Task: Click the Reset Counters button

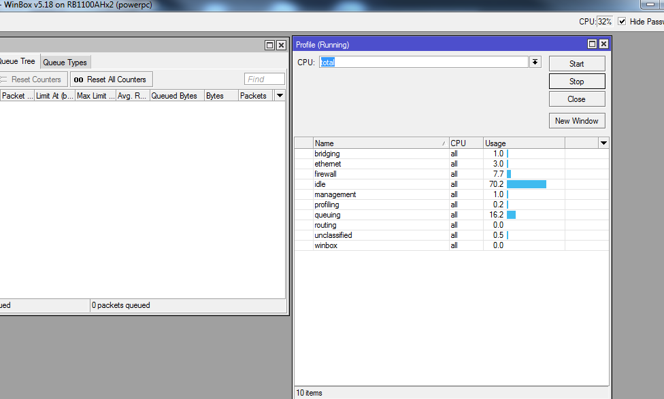Action: pyautogui.click(x=33, y=80)
